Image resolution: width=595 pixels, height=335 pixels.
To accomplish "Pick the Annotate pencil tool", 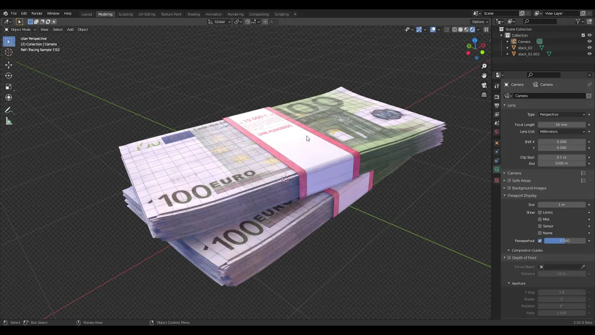I will [x=8, y=110].
